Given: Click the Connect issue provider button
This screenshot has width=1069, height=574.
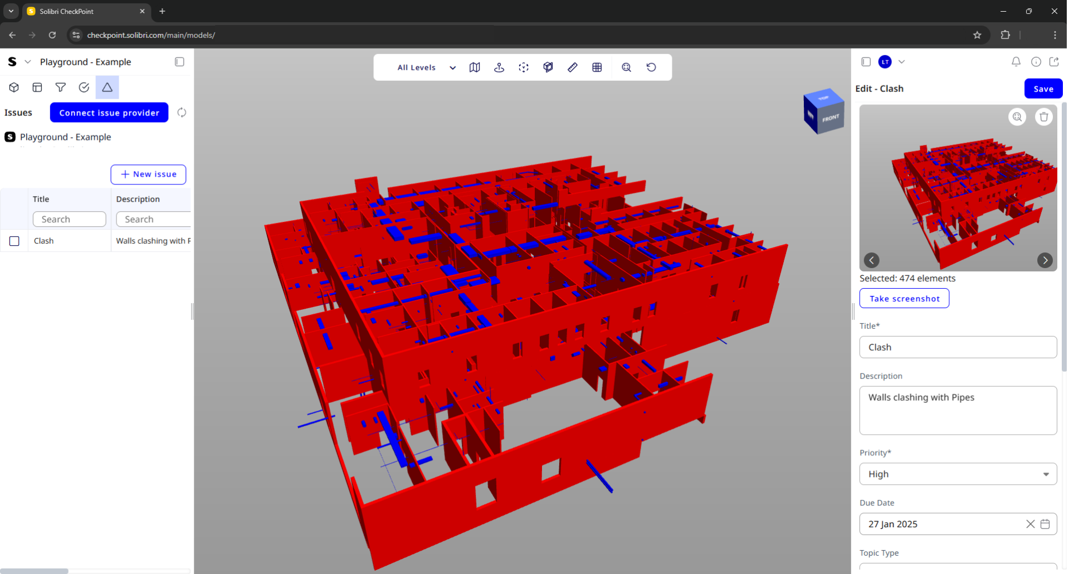Looking at the screenshot, I should coord(109,113).
